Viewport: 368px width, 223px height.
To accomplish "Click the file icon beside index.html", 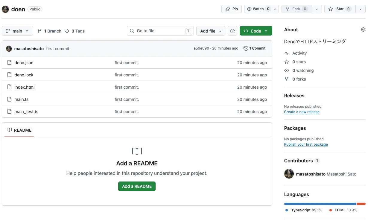I will [9, 87].
